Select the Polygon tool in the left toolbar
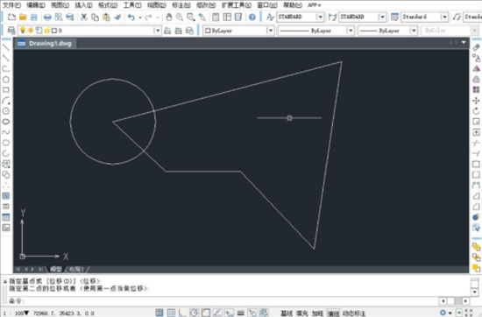The height and width of the screenshot is (317, 482). coord(6,79)
